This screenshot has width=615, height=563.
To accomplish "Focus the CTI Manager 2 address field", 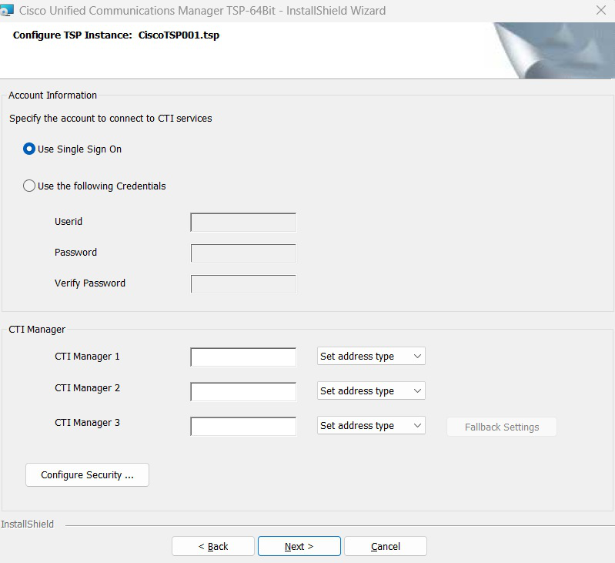I will tap(243, 391).
